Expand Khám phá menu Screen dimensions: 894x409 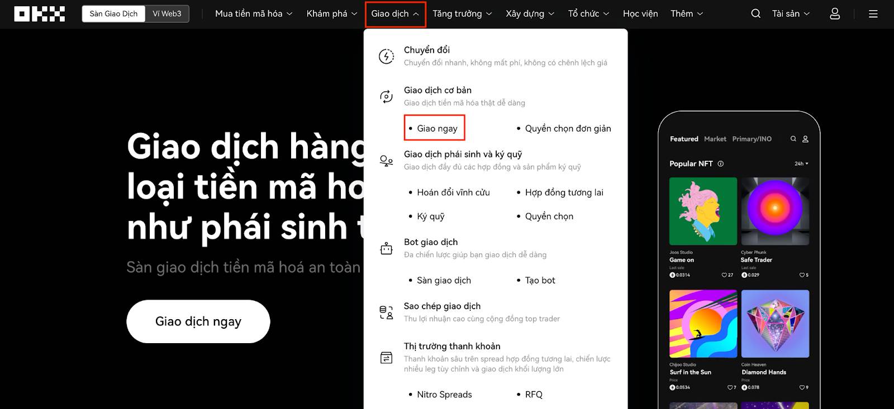coord(332,13)
